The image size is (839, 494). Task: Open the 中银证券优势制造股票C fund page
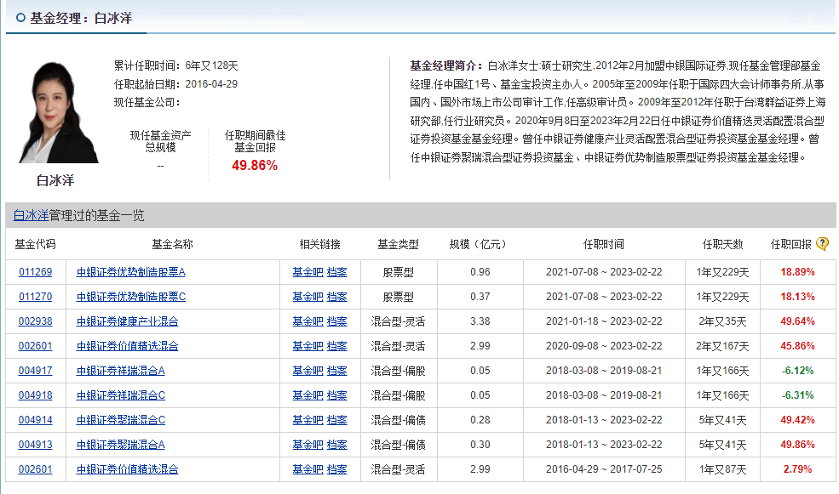pyautogui.click(x=130, y=297)
